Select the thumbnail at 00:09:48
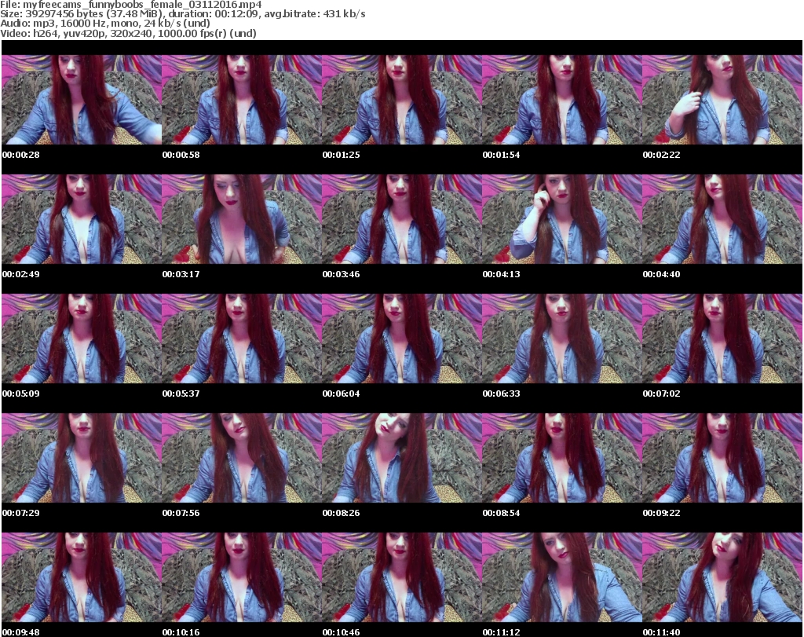804x637 pixels. (82, 577)
